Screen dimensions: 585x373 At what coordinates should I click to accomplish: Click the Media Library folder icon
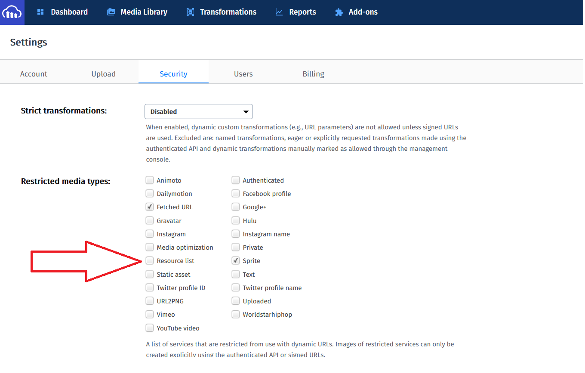pos(111,12)
